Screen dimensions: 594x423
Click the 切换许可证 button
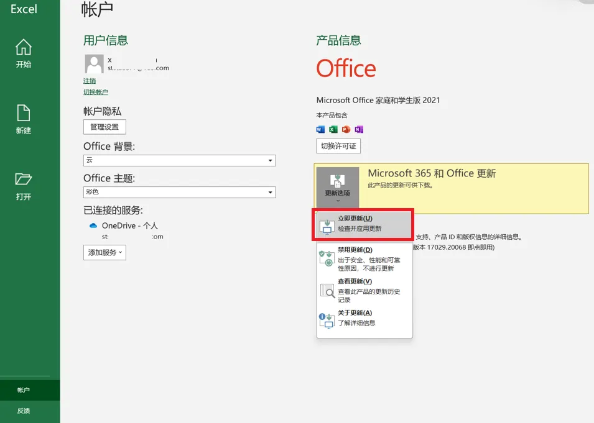click(338, 146)
